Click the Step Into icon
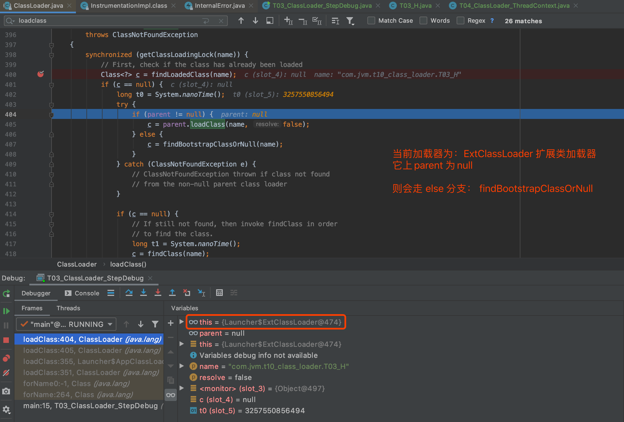 coord(143,293)
